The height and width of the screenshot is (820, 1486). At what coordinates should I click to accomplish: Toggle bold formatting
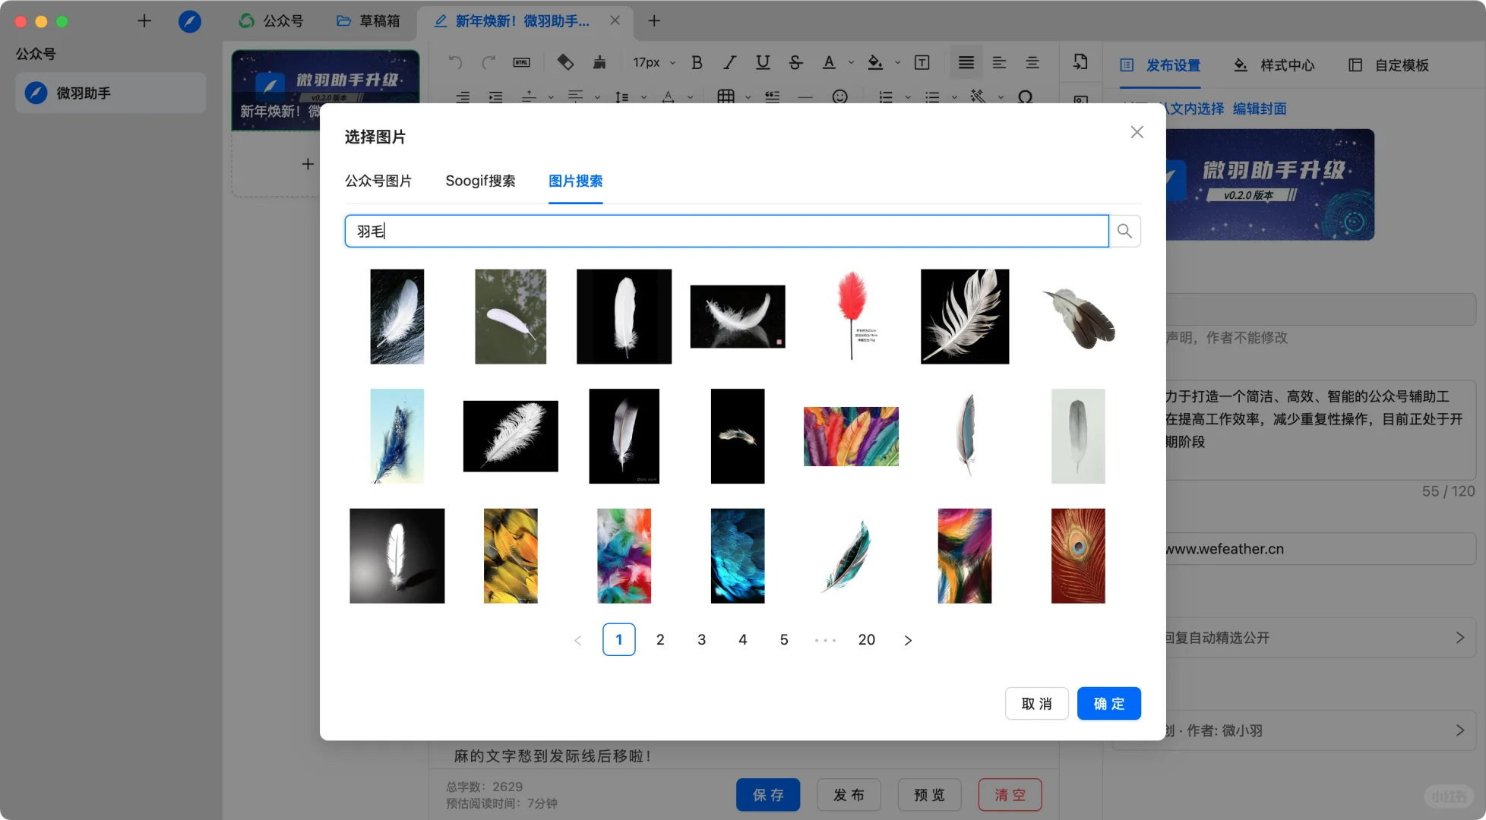(x=695, y=63)
